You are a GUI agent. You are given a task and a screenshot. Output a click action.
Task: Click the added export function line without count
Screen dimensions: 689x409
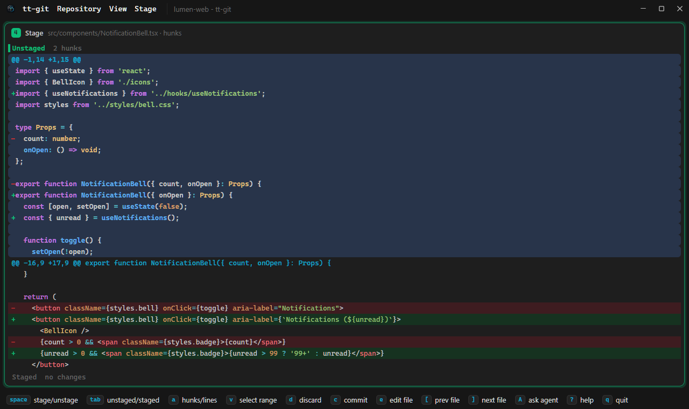(344, 195)
